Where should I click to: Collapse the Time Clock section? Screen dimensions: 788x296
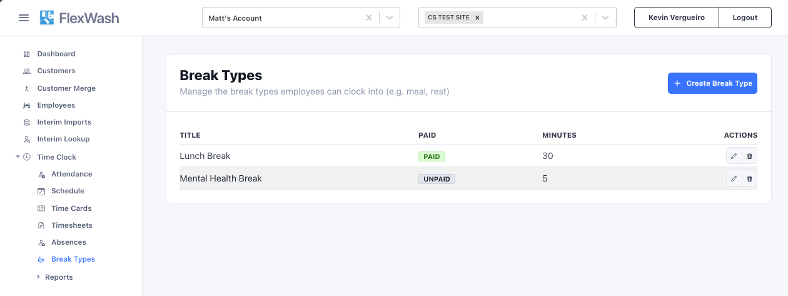(18, 156)
